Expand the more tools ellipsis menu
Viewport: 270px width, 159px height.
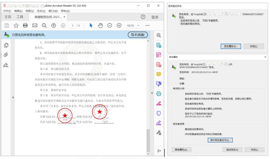147,25
